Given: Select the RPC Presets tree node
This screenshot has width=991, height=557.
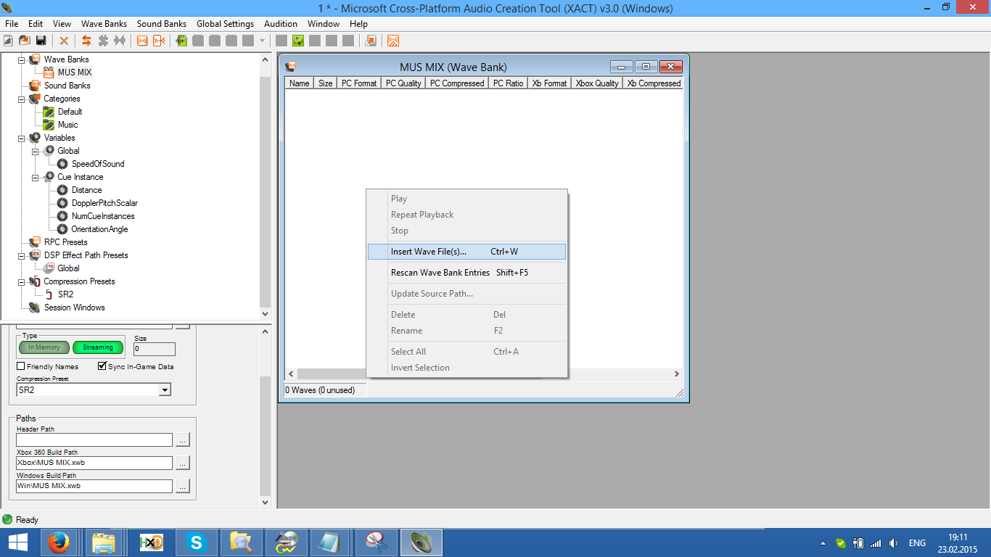Looking at the screenshot, I should (x=65, y=242).
